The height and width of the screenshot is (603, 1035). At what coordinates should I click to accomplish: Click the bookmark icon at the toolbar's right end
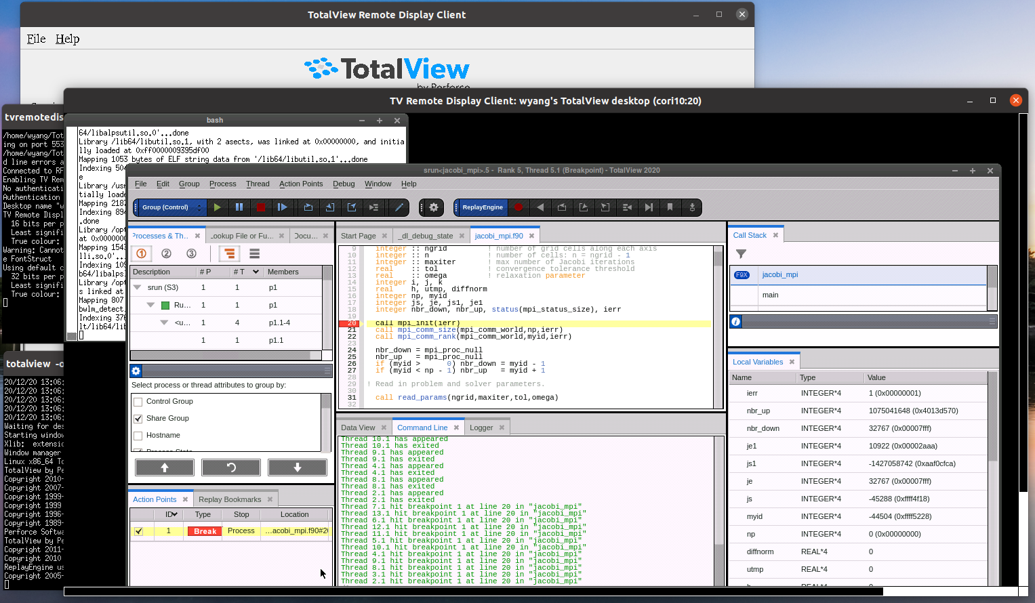[x=670, y=207]
